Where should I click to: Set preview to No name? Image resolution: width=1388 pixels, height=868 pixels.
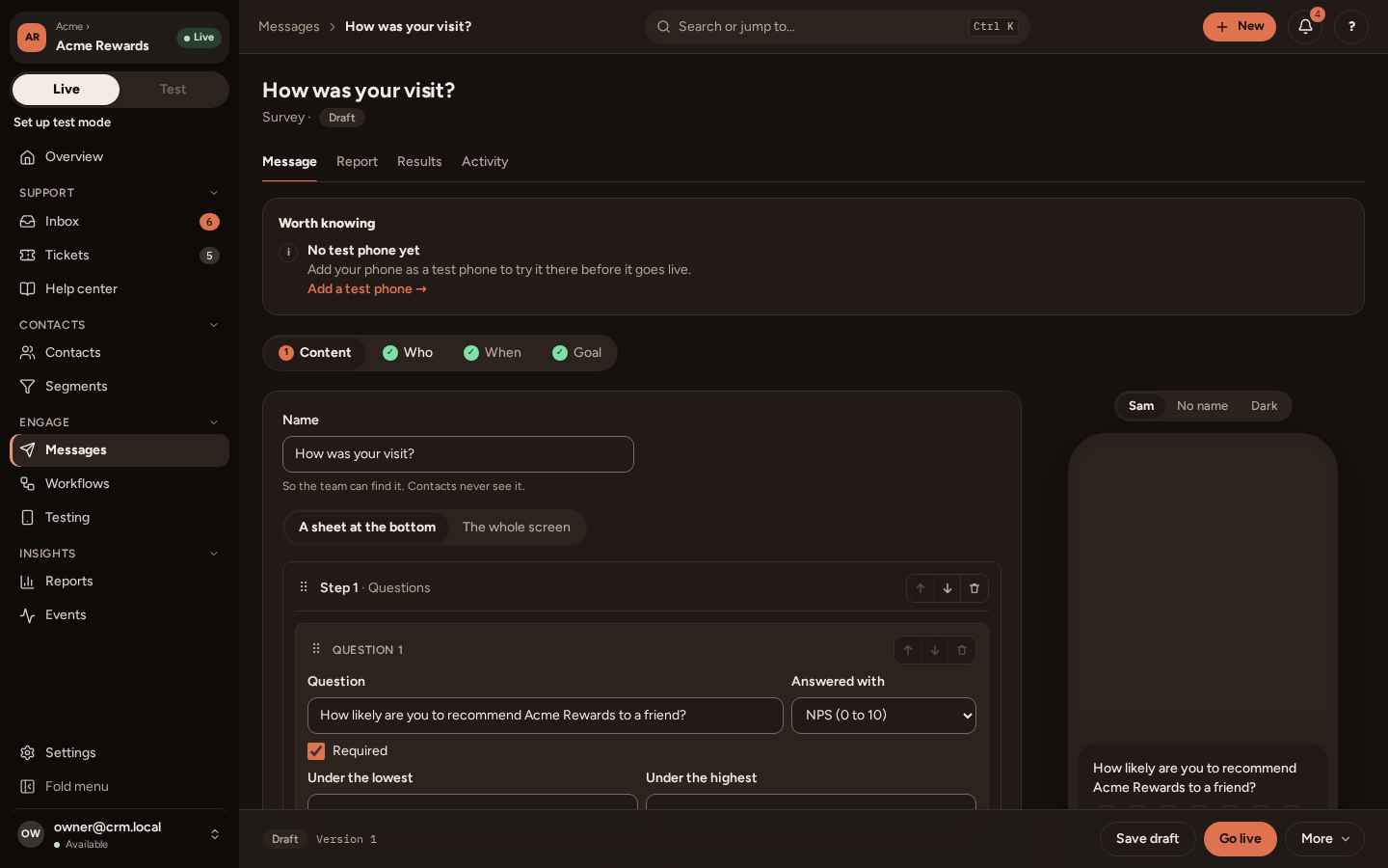(x=1202, y=406)
